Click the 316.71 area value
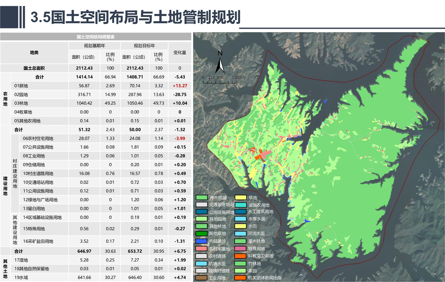This screenshot has width=445, height=282. 84,94
